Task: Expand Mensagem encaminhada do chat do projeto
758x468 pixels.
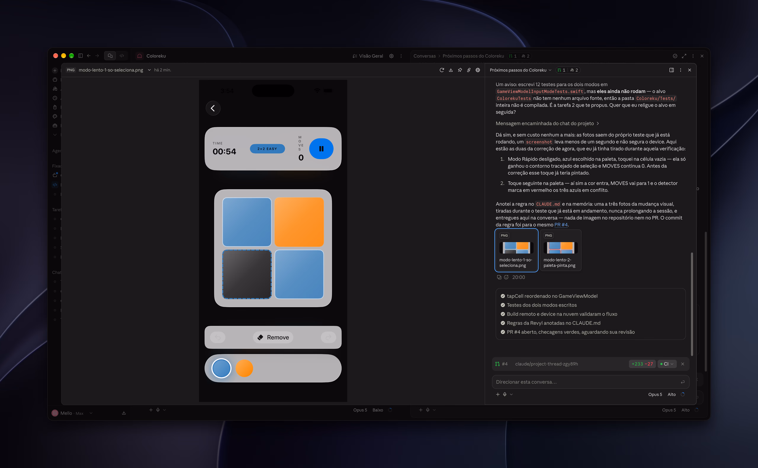Action: (x=547, y=124)
